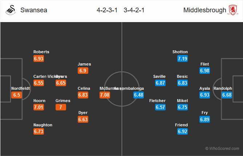Select Assombalonga's 6.48 rating badge
The image size is (243, 156).
138,95
